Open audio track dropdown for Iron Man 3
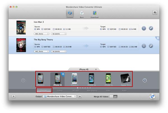This screenshot has width=168, height=113. tap(41, 34)
